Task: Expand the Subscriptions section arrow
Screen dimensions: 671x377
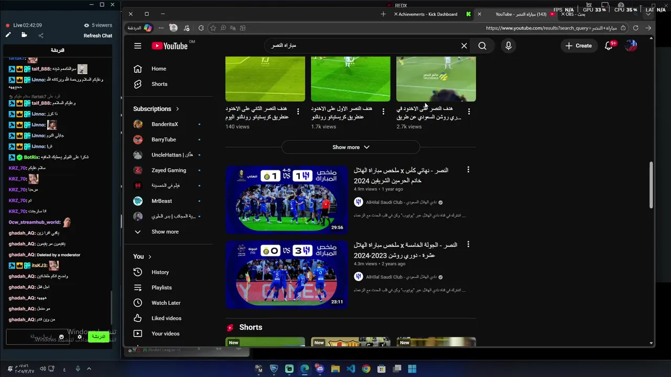Action: pyautogui.click(x=177, y=109)
